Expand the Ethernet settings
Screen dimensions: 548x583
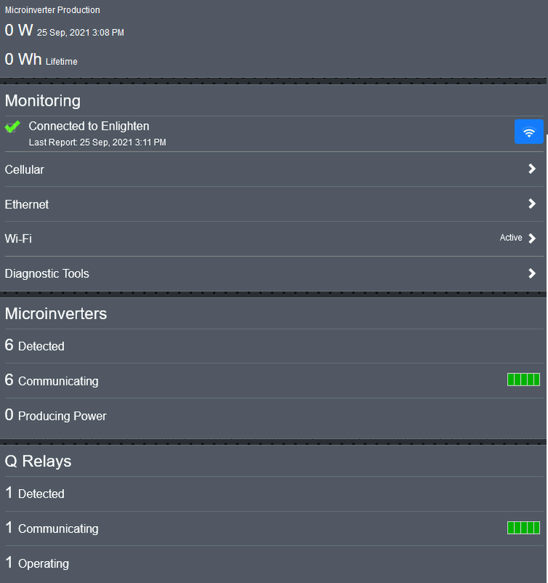pyautogui.click(x=27, y=205)
